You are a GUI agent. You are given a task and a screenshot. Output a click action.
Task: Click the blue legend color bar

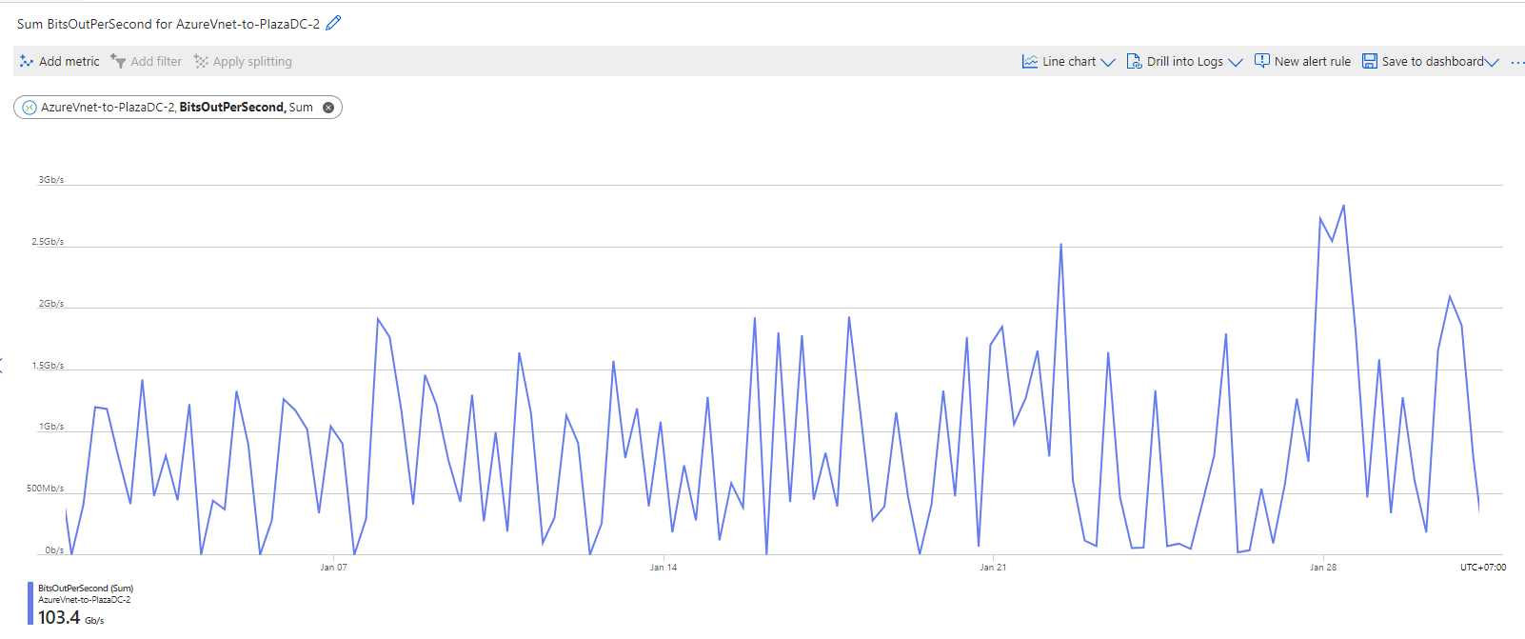[30, 603]
